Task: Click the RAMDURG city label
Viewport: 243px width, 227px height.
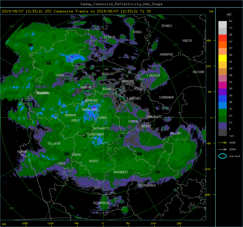Action: (86, 87)
